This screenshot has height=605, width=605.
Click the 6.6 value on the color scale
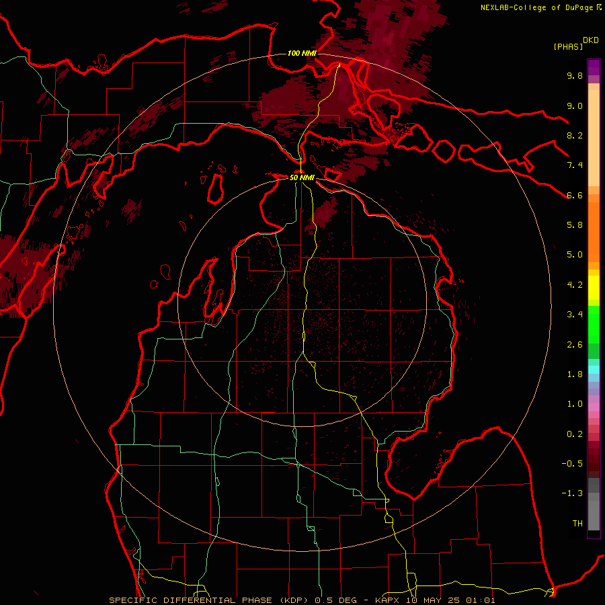click(575, 195)
